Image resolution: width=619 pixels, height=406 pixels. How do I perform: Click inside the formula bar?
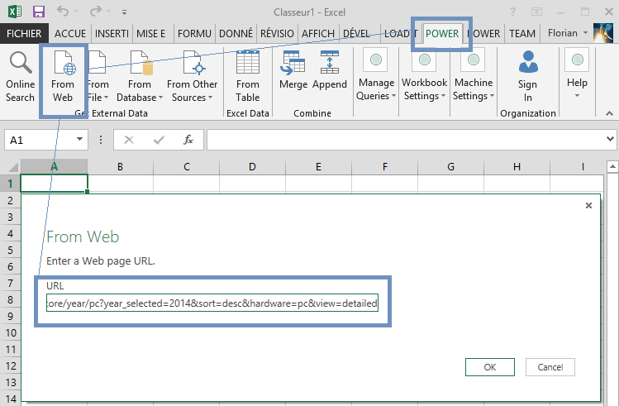[407, 140]
